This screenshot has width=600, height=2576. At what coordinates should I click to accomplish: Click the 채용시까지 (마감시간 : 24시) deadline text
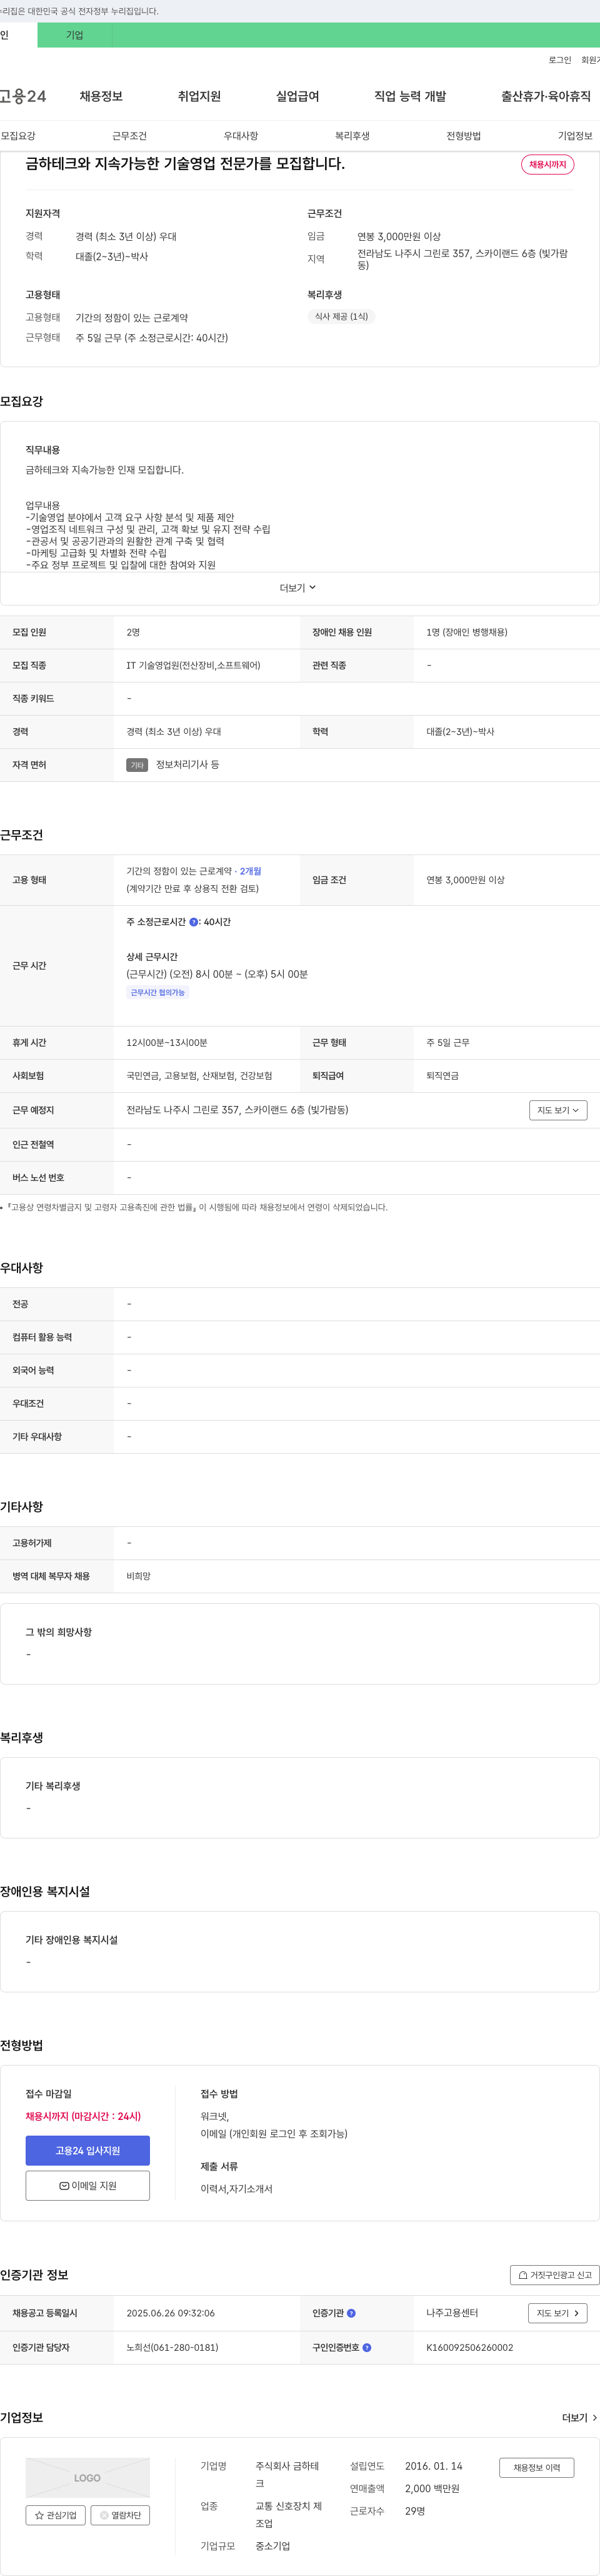(x=83, y=2116)
